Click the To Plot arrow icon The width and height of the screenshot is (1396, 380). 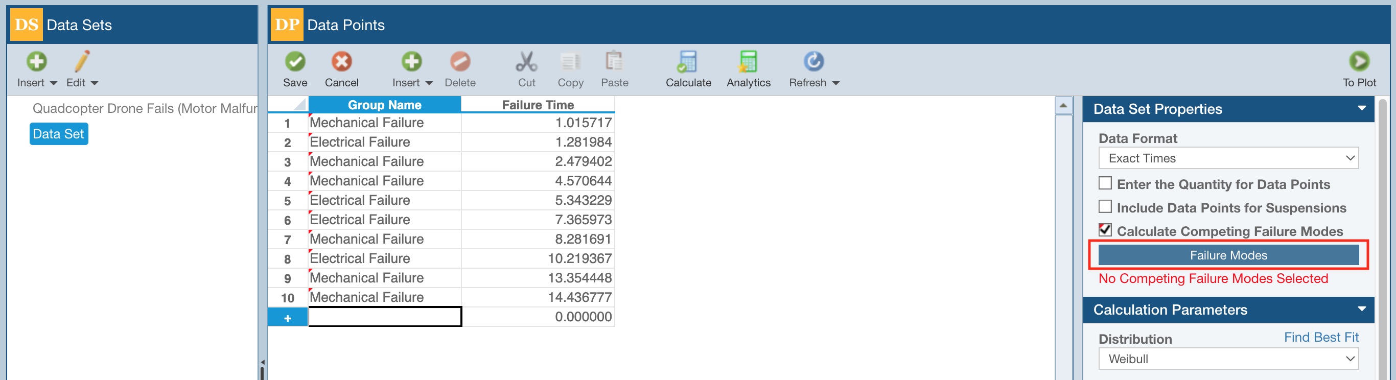tap(1359, 62)
